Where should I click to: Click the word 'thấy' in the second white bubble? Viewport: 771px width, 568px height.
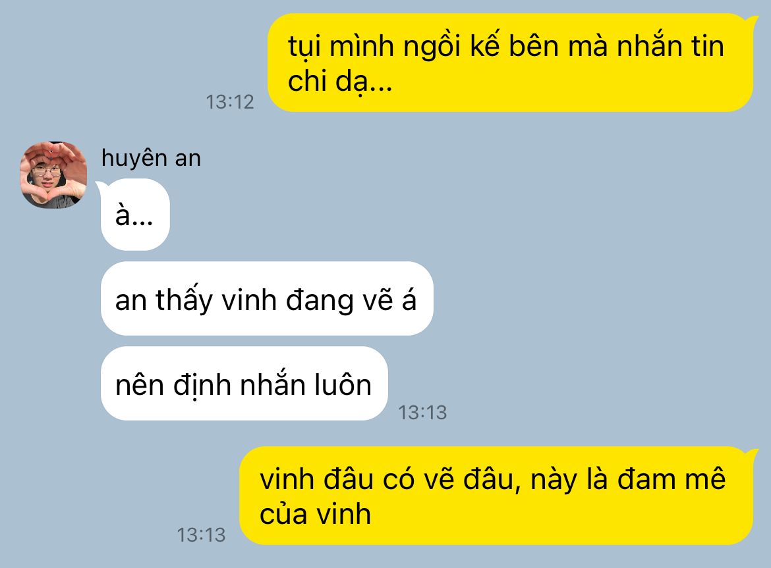[x=184, y=299]
